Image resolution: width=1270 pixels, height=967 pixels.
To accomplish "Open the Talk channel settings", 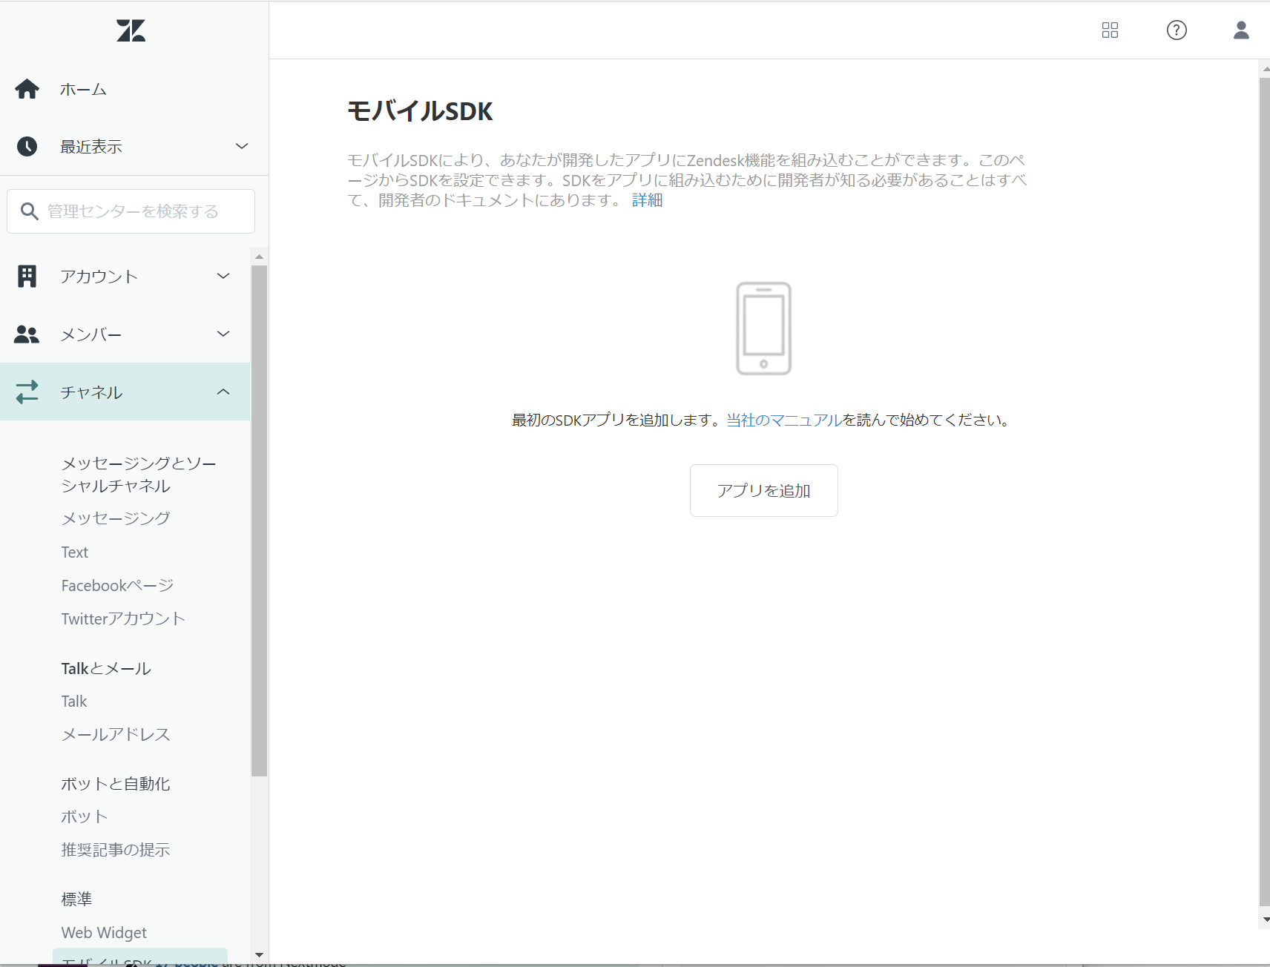I will [73, 701].
